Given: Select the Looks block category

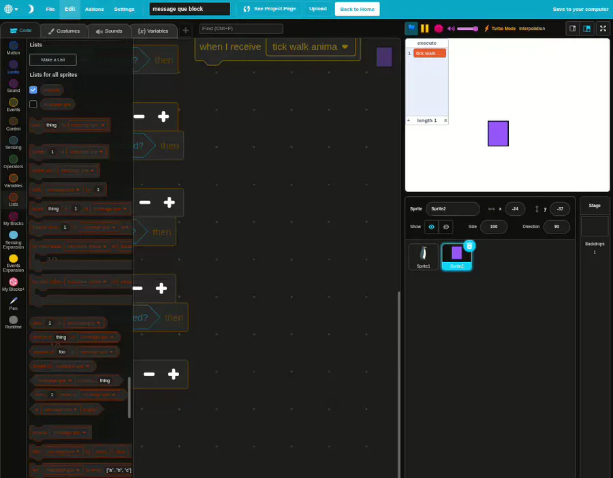Looking at the screenshot, I should click(14, 67).
